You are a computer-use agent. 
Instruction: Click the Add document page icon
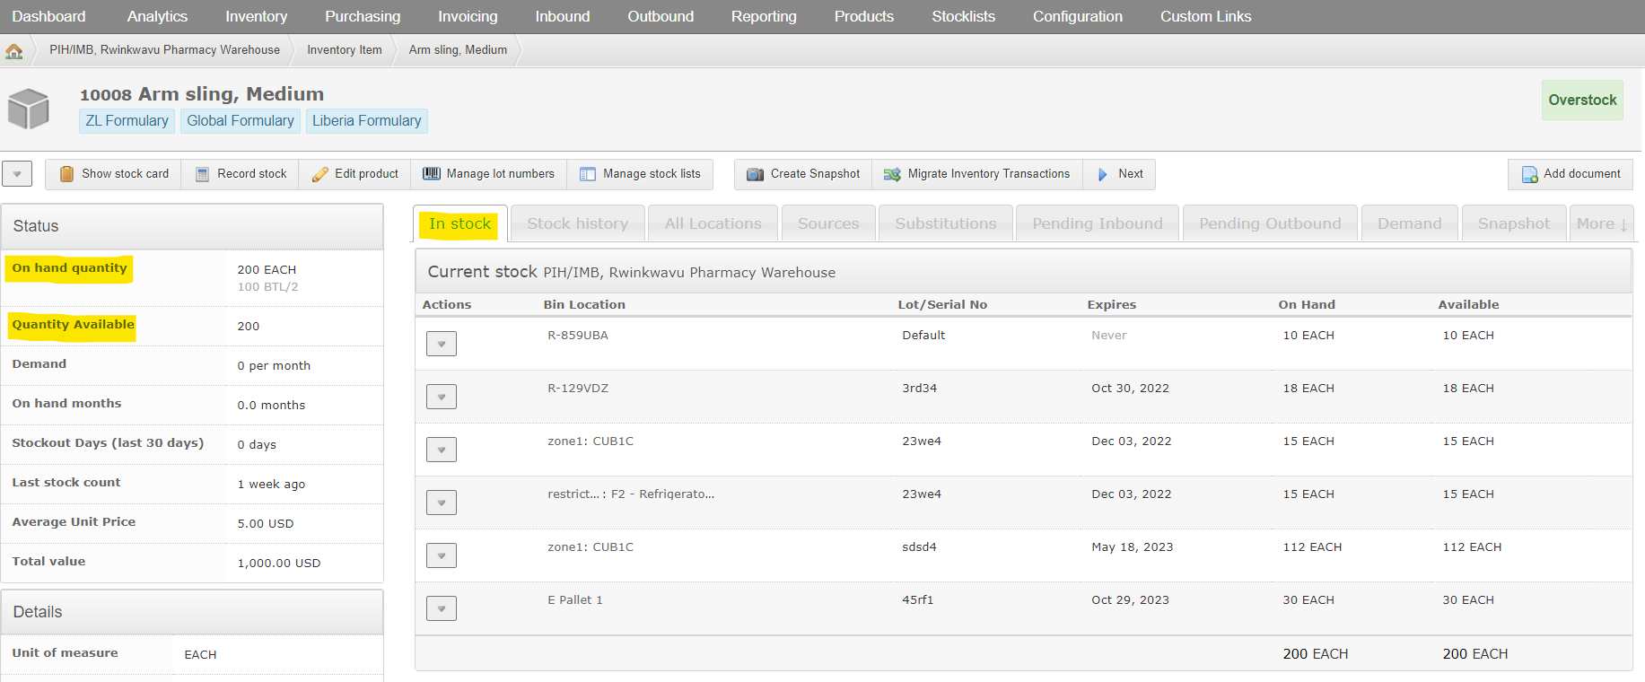(1530, 174)
